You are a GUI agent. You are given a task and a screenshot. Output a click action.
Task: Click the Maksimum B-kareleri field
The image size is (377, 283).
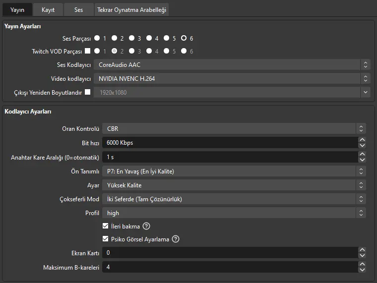coord(230,267)
